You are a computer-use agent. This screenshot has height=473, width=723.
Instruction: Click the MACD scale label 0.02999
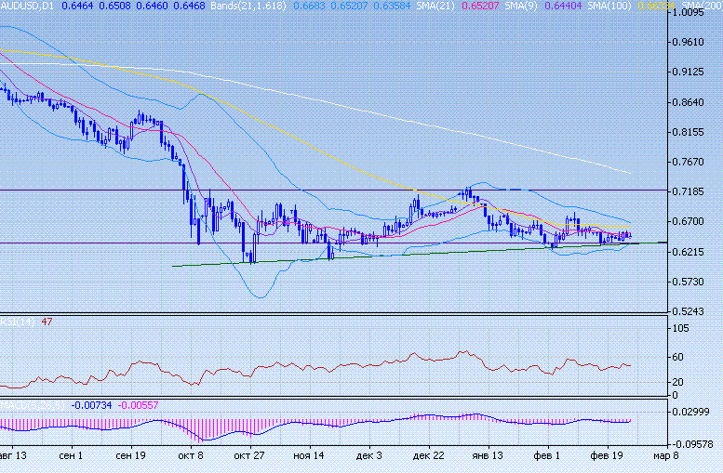[x=691, y=412]
